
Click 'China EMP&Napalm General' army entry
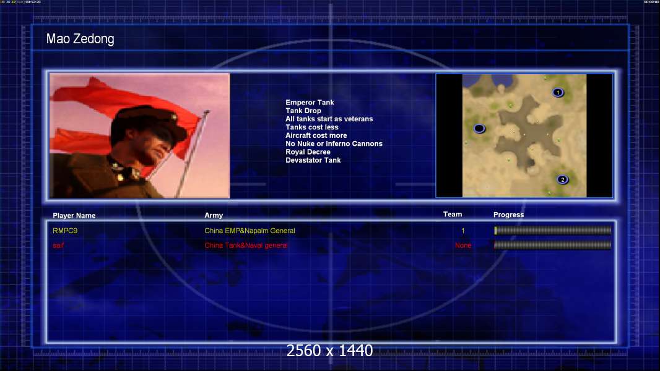[x=250, y=231]
